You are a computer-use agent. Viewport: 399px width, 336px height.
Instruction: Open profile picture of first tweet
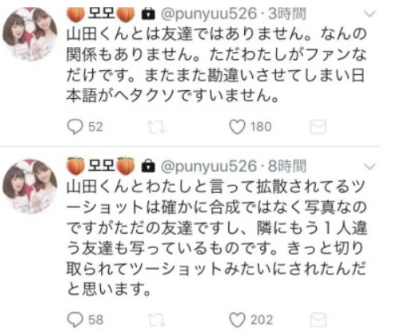click(x=30, y=34)
